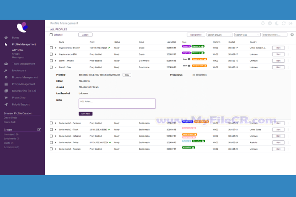Open more options for Social media 3 - Instagram
This screenshot has height=197, width=296.
click(x=288, y=136)
